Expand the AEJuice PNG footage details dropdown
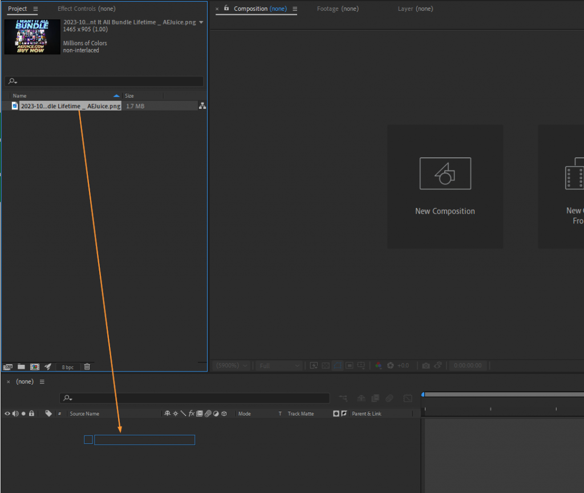This screenshot has width=584, height=493. [201, 21]
